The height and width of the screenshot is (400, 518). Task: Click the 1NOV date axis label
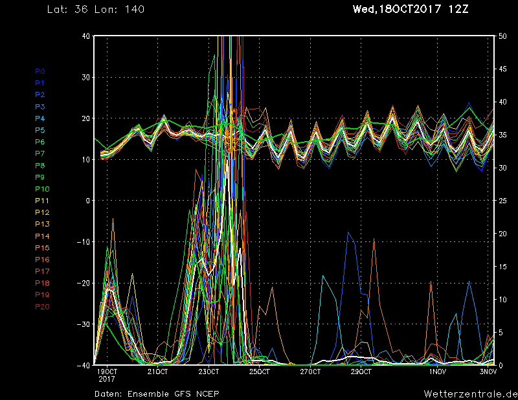coord(438,372)
